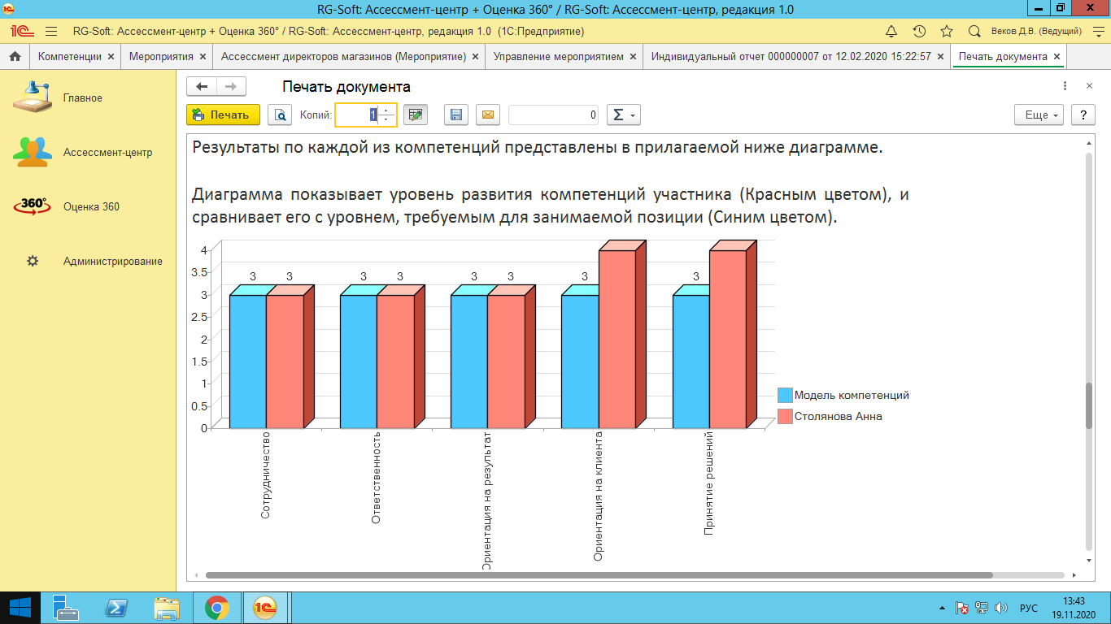Switch to Ассессмент директоров магазинов tab
Image resolution: width=1111 pixels, height=624 pixels.
[x=343, y=57]
